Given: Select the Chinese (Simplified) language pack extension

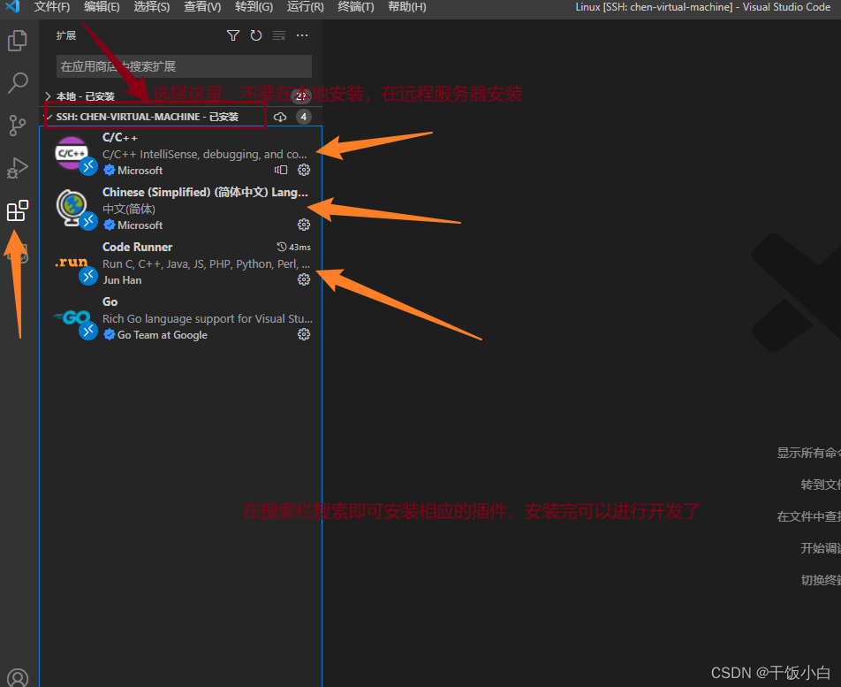Looking at the screenshot, I should 205,192.
